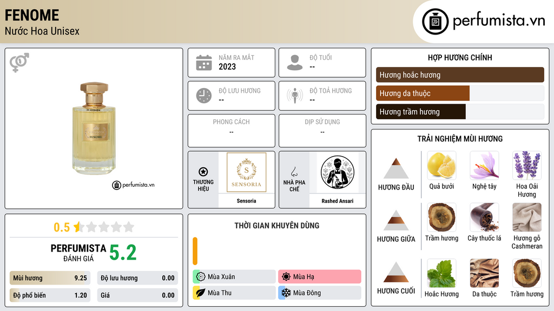Click the Mùa Thu leaf icon

point(201,293)
